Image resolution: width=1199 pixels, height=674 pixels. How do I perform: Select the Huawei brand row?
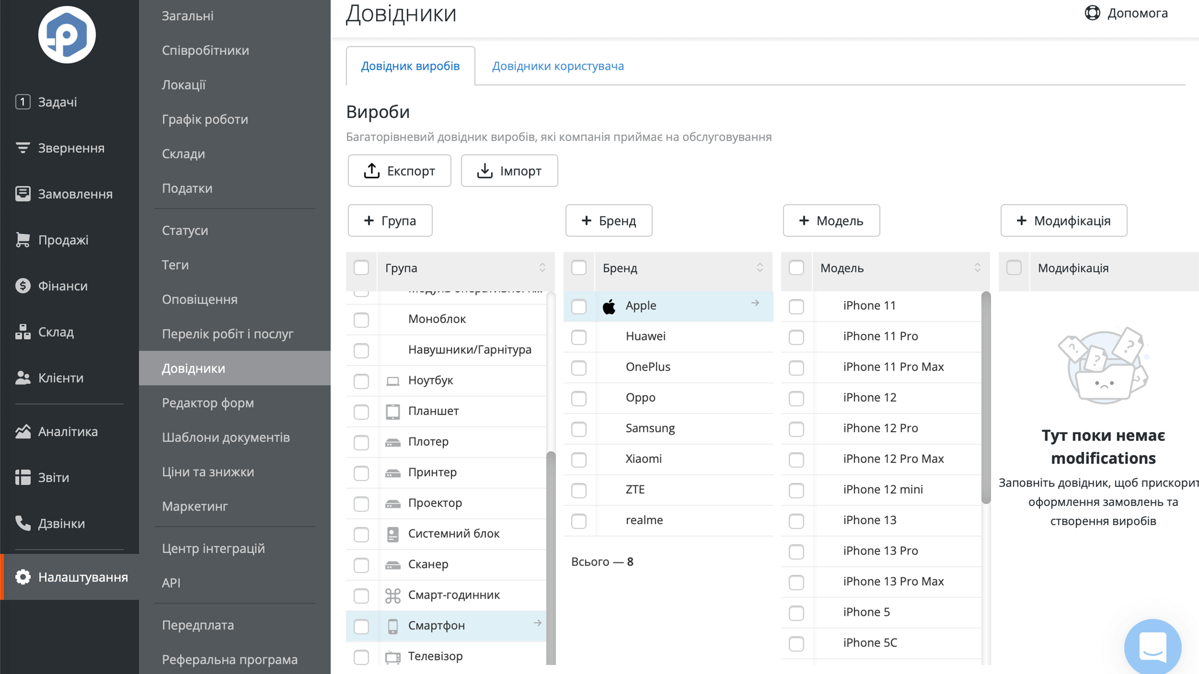click(x=668, y=337)
